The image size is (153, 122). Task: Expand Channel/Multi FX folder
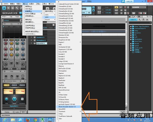(131, 29)
